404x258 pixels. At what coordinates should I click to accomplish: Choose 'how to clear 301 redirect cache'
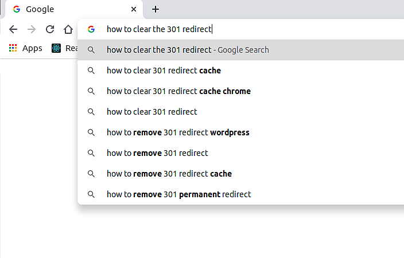coord(164,71)
